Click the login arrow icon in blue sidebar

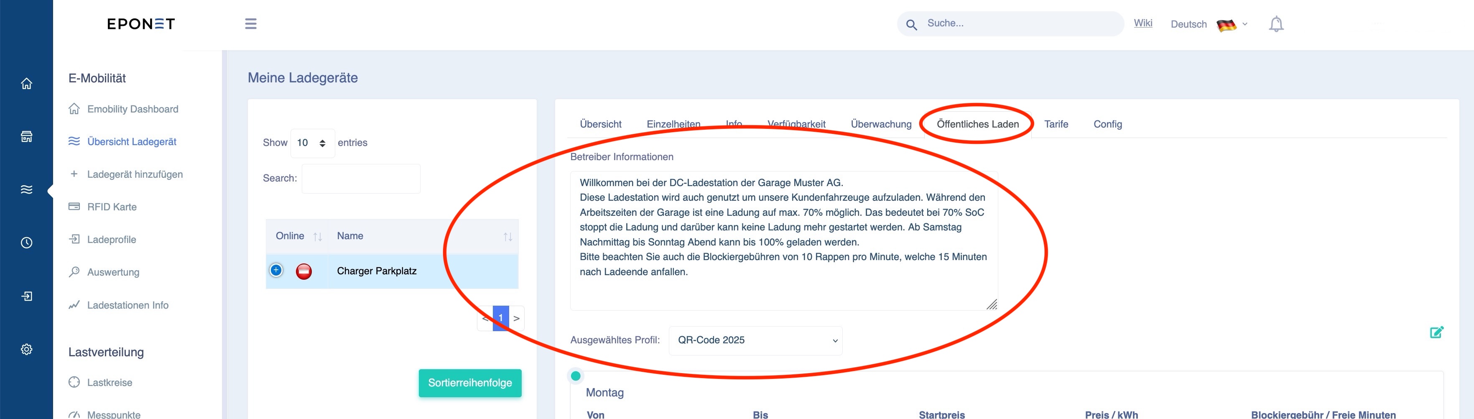click(26, 296)
